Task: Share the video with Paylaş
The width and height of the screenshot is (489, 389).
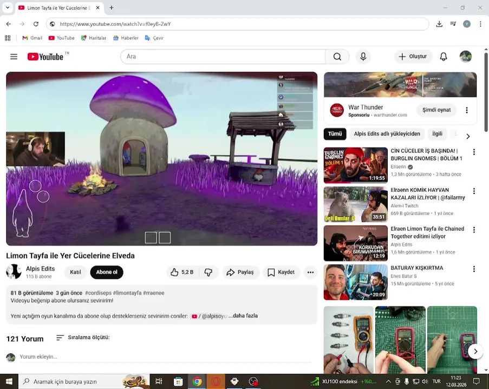Action: [x=240, y=272]
